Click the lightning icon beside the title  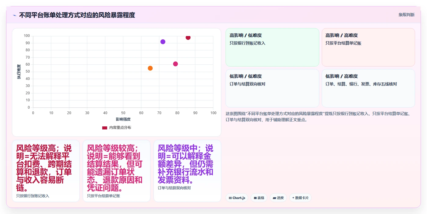[15, 15]
